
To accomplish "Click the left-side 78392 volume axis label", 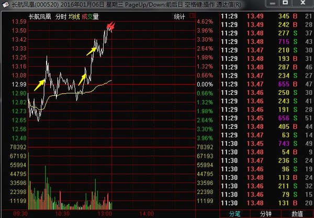I will [x=18, y=147].
